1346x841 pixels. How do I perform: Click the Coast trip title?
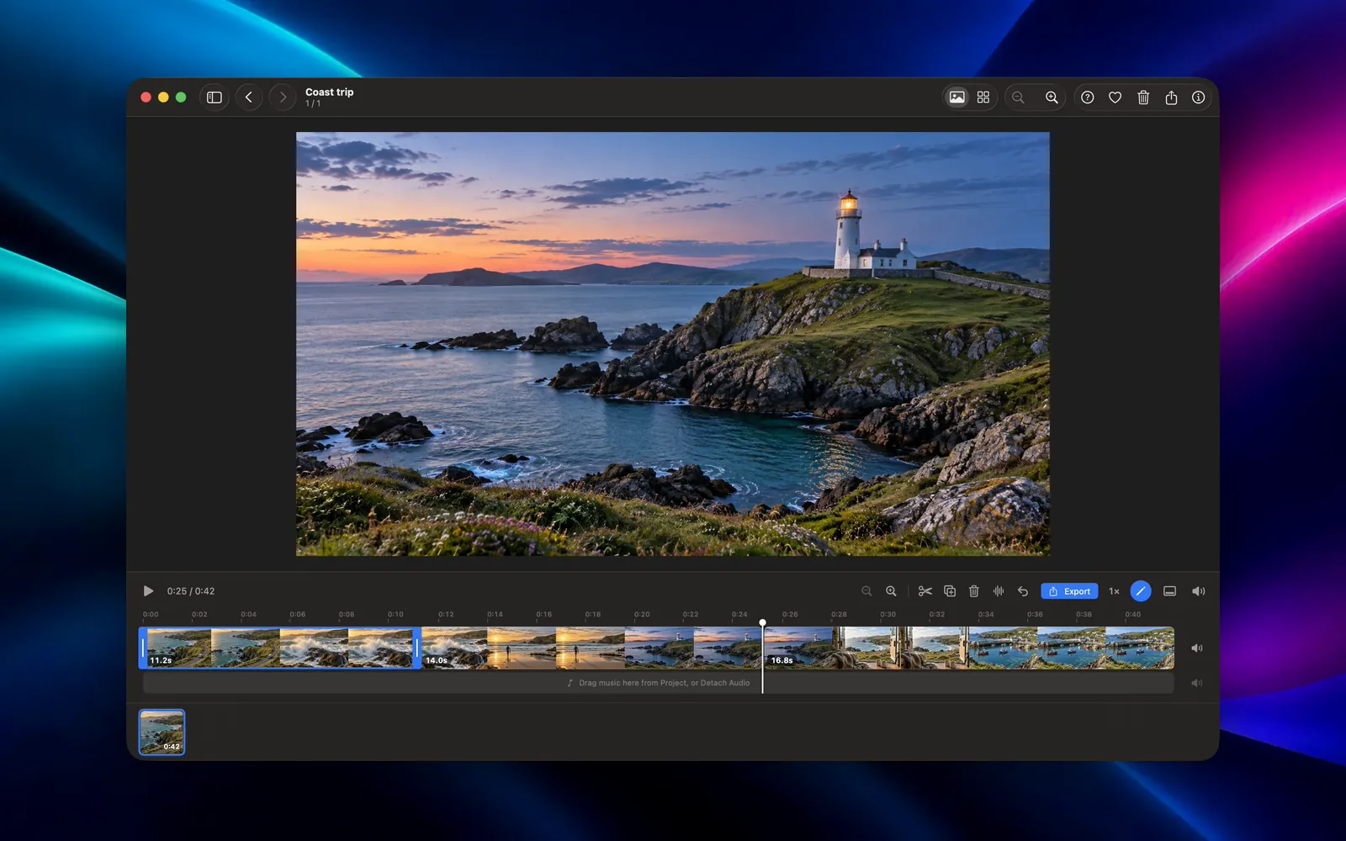tap(330, 93)
